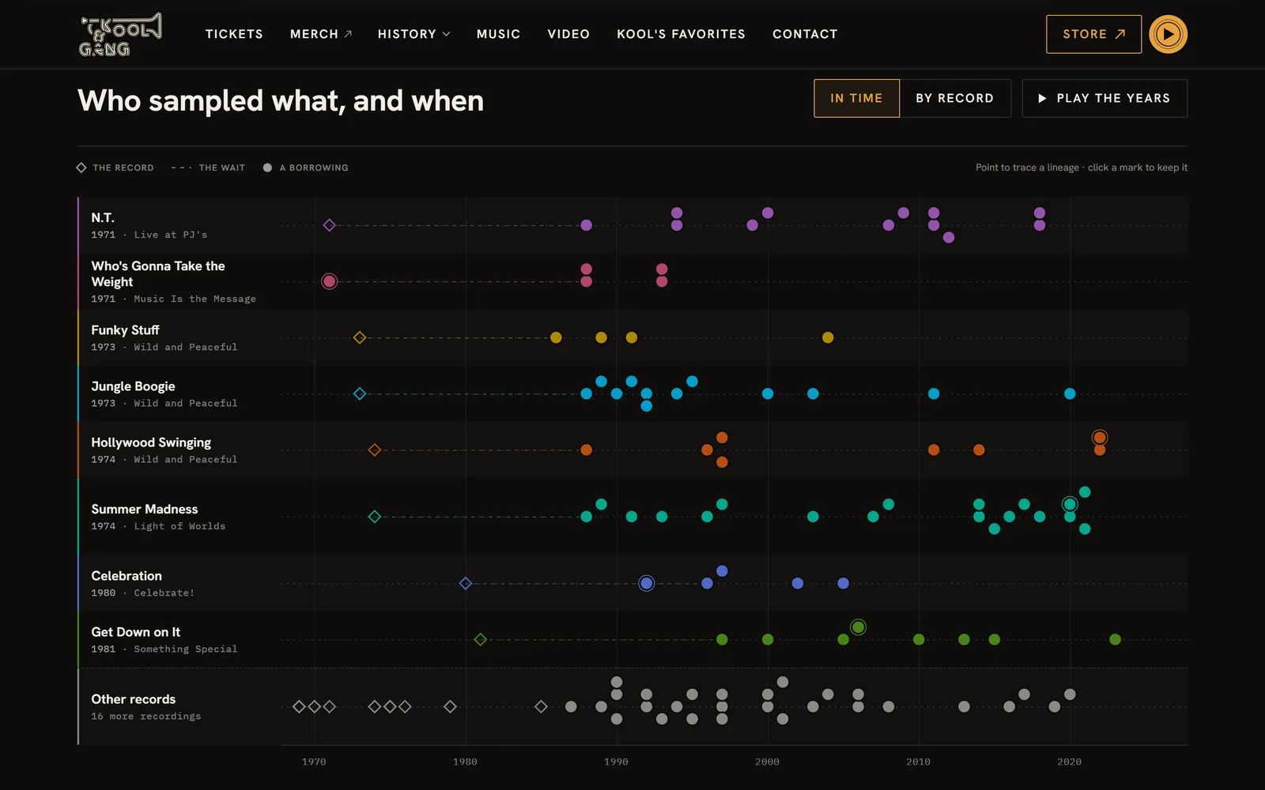Open the Music nav item

498,34
